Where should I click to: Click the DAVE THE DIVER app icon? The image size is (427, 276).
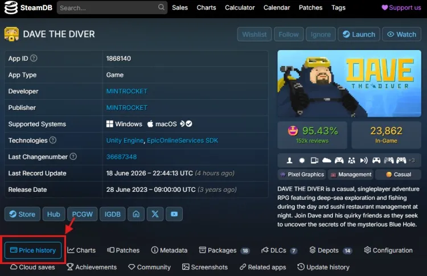pyautogui.click(x=11, y=34)
